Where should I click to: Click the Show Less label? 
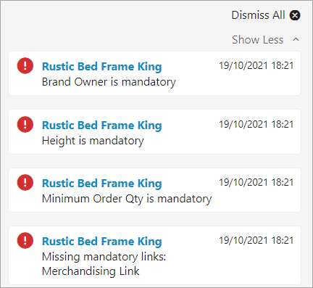257,40
